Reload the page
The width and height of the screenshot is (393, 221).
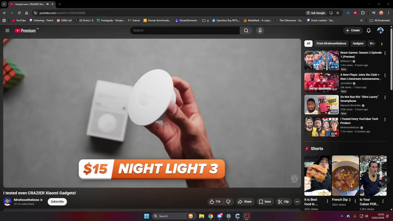tap(19, 13)
